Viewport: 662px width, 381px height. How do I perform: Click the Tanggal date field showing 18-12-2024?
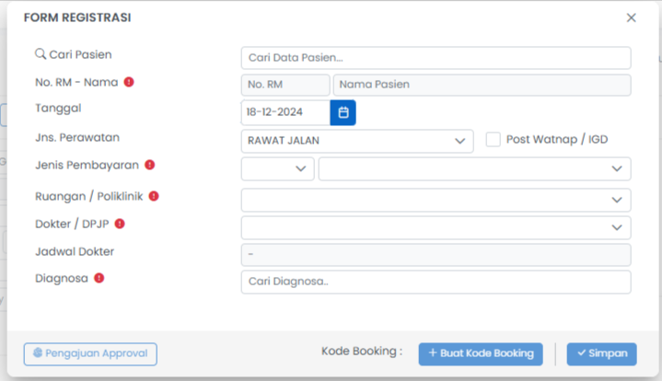tap(285, 112)
